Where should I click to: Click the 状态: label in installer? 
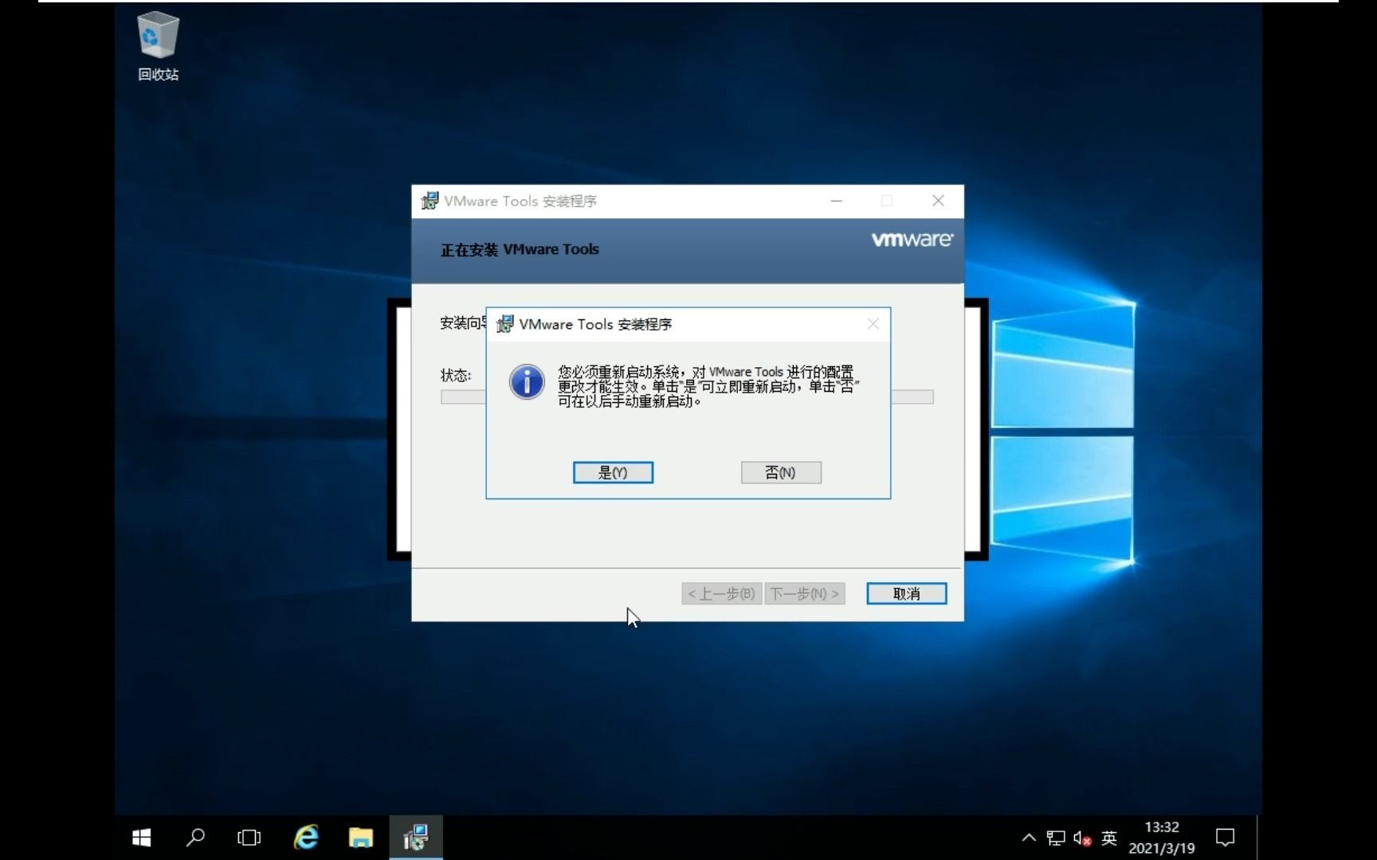pyautogui.click(x=456, y=375)
